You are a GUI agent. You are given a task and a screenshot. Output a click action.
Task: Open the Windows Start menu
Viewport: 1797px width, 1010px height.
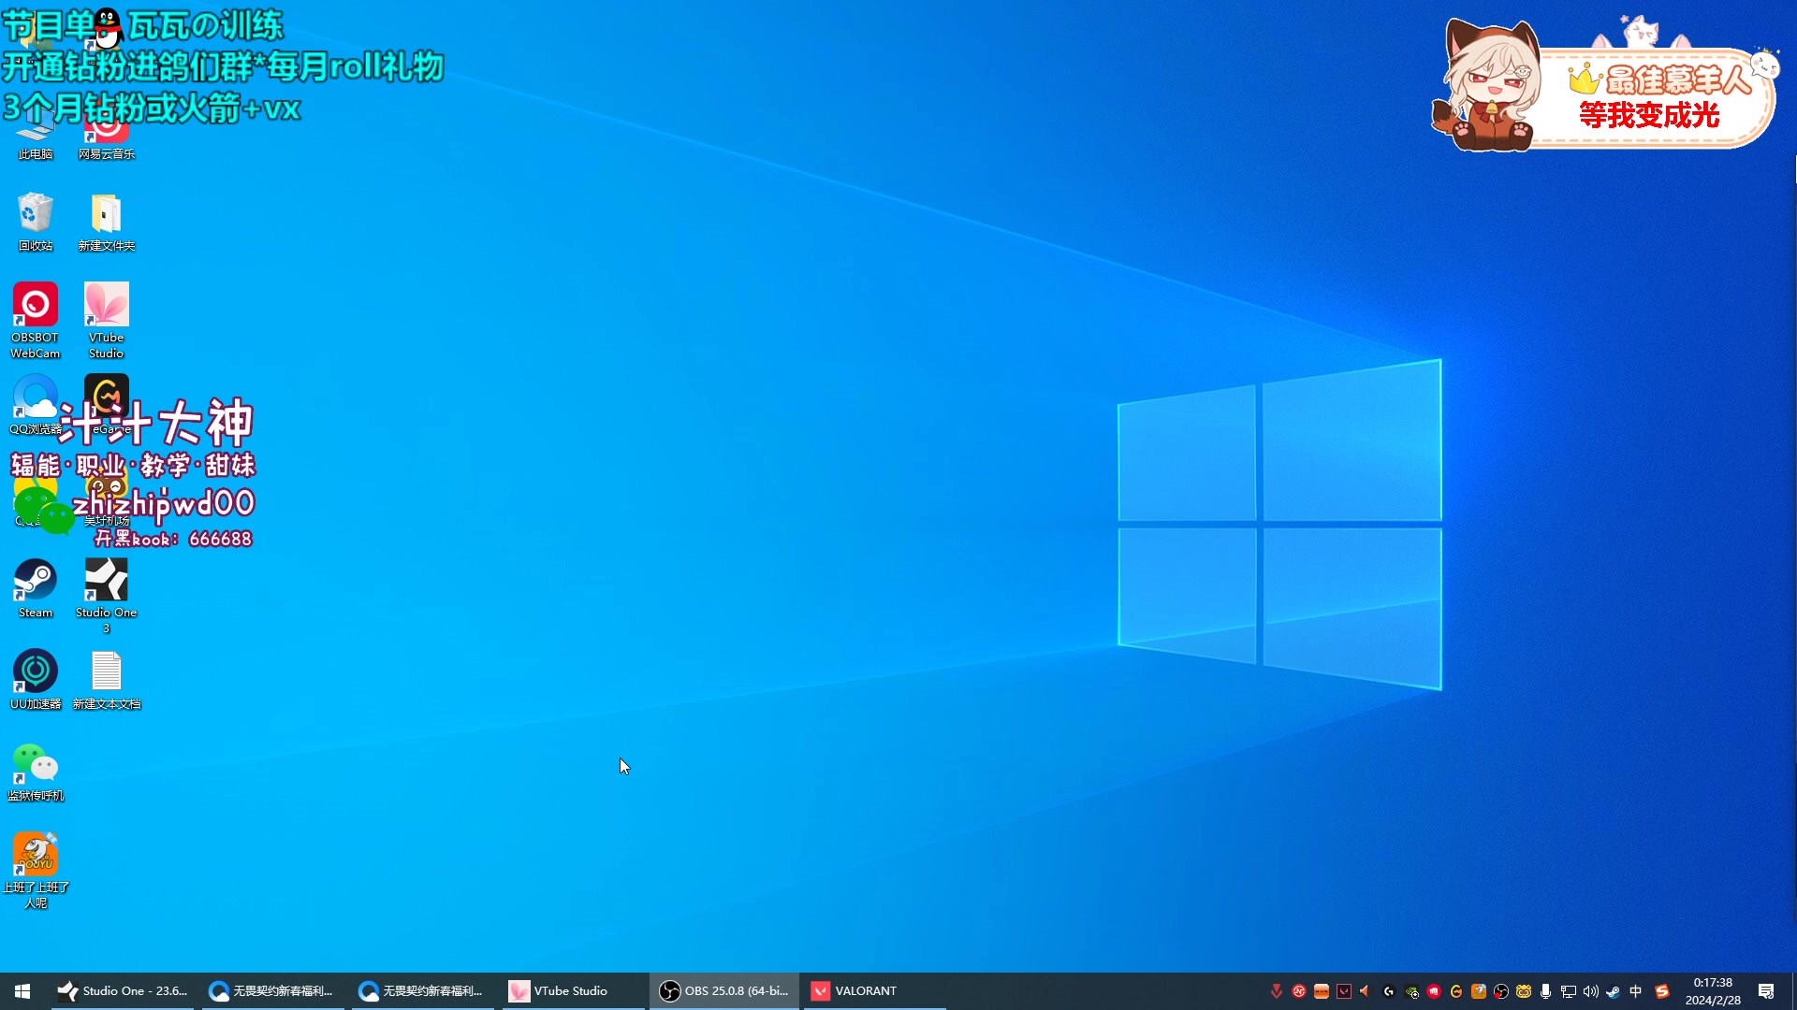point(22,991)
